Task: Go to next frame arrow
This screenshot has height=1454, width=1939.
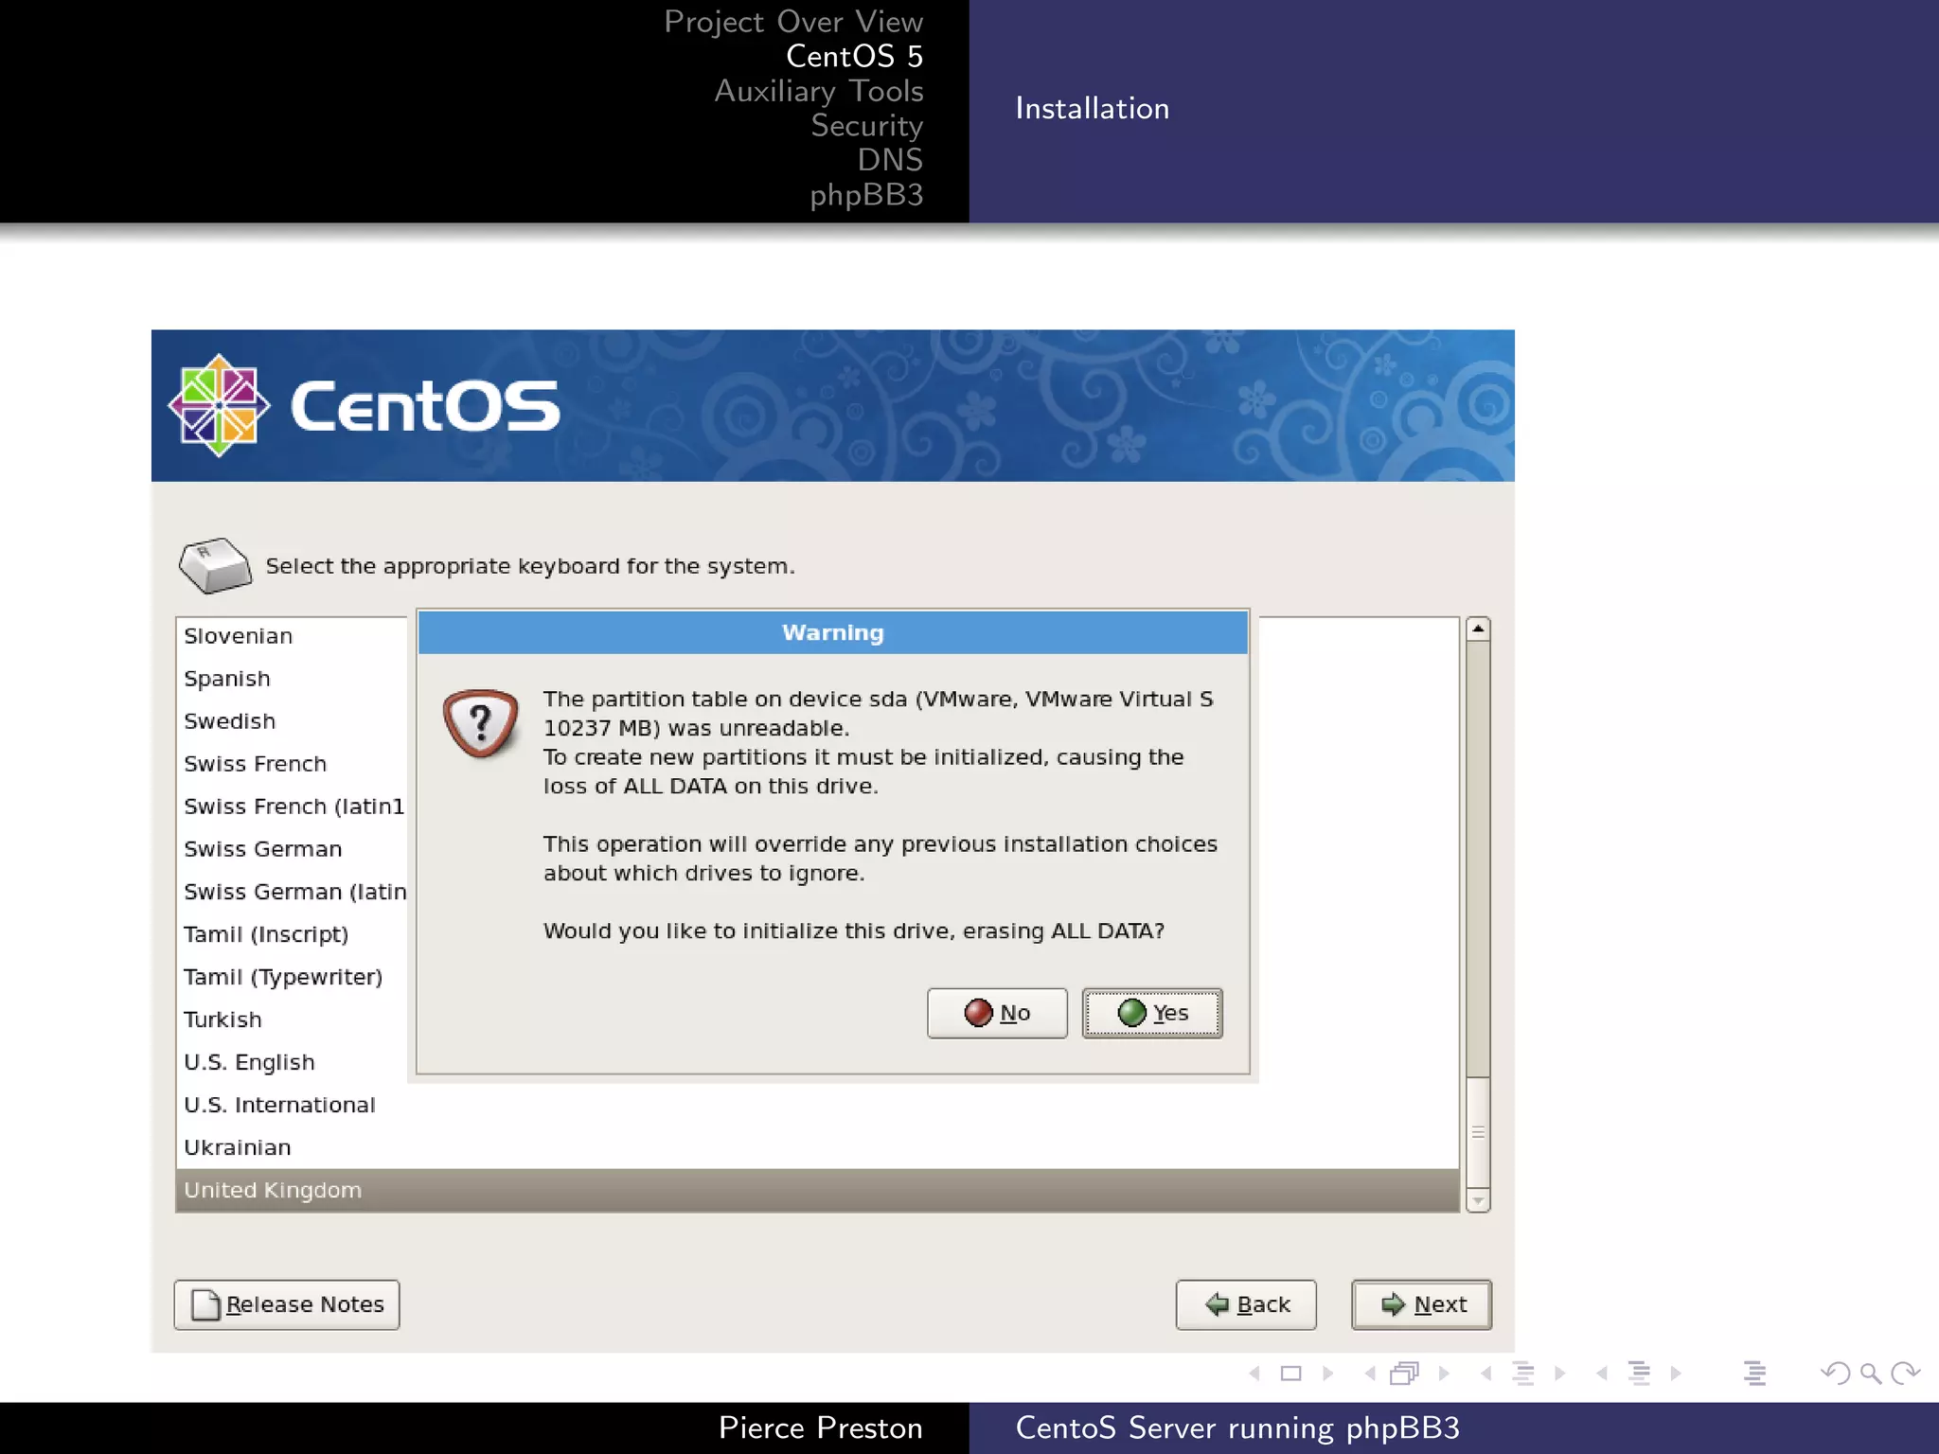Action: tap(1444, 1374)
